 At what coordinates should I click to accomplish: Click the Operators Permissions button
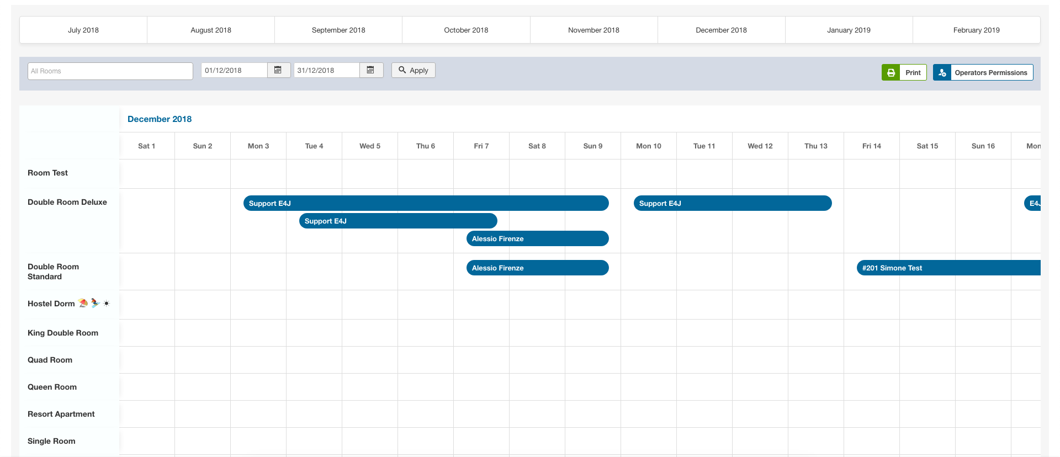coord(990,72)
